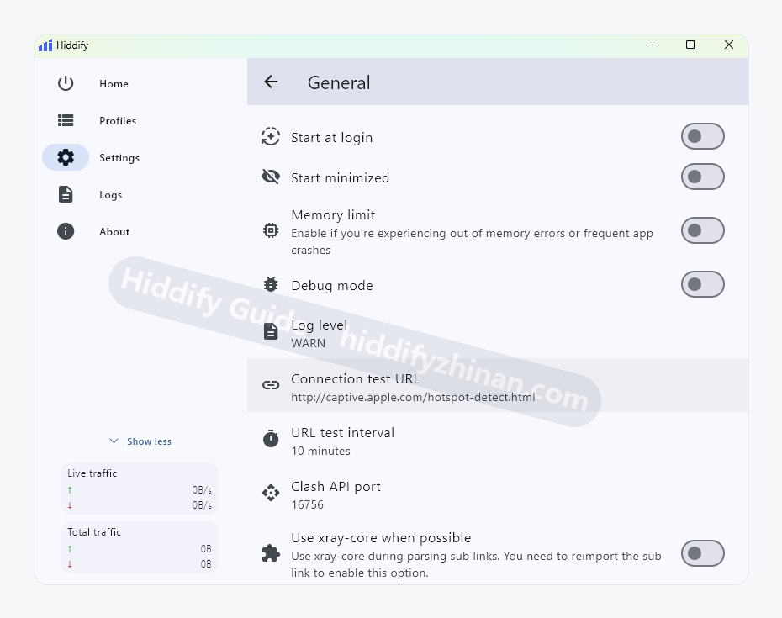Go back using the arrow icon

coord(271,82)
